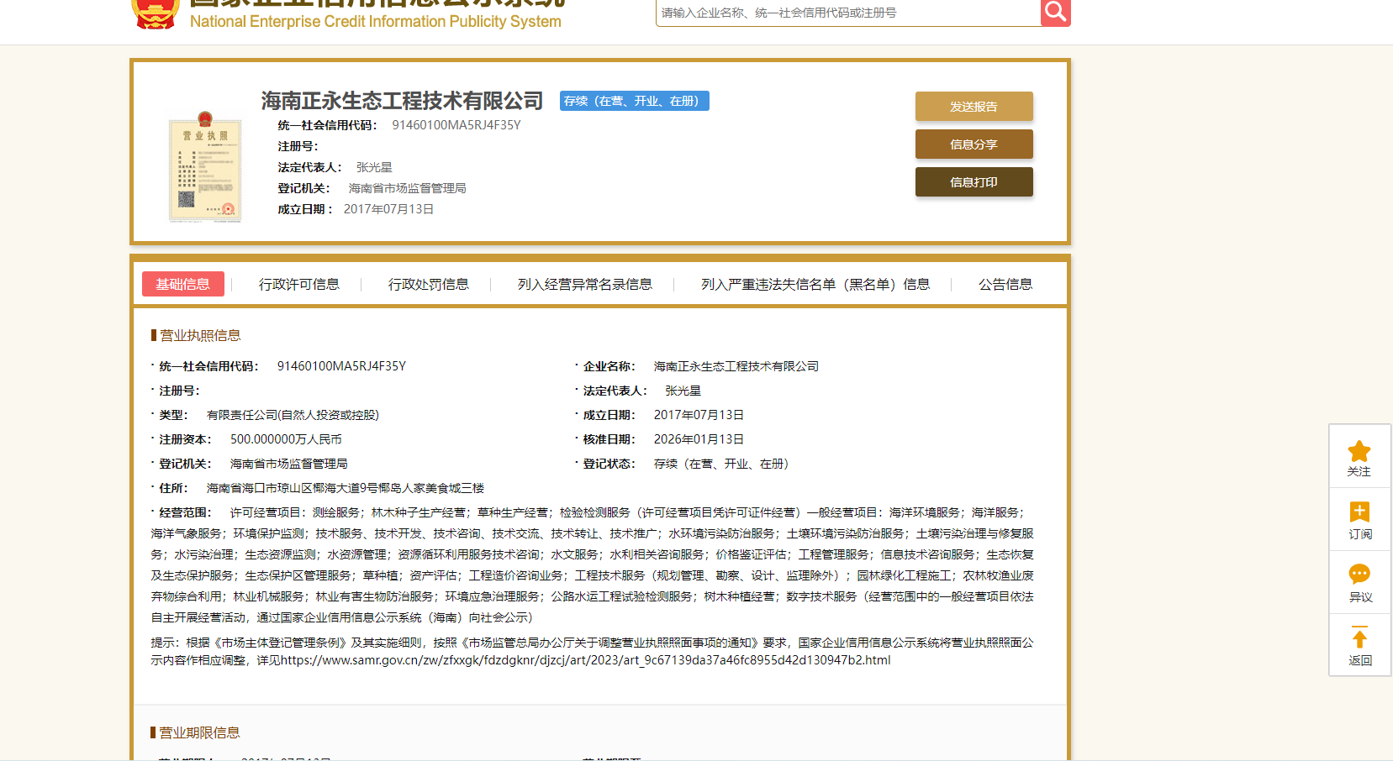1393x761 pixels.
Task: Click the 订阅 subscribe plus icon
Action: click(x=1359, y=512)
